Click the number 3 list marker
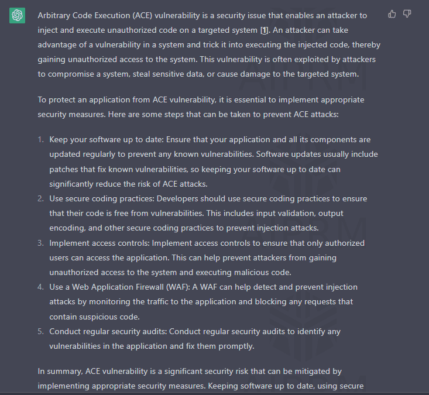Viewport: 429px width, 395px height. (x=40, y=243)
